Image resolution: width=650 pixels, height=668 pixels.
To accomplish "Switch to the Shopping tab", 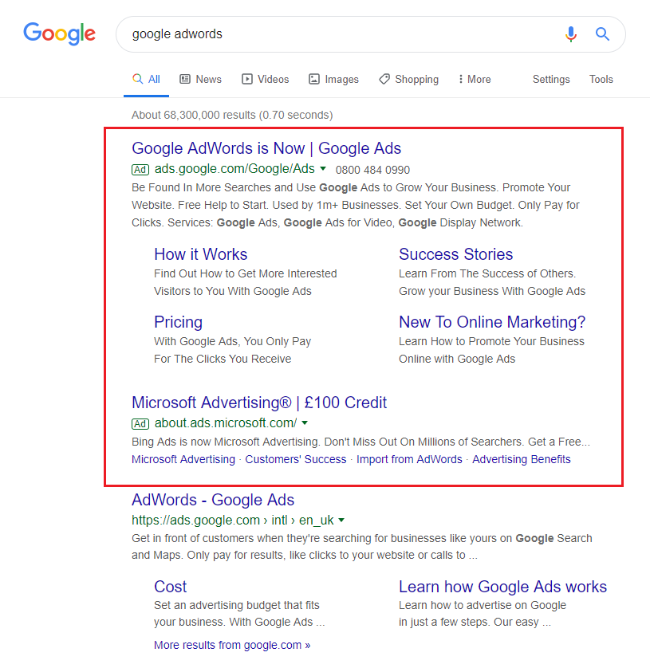I will (409, 79).
